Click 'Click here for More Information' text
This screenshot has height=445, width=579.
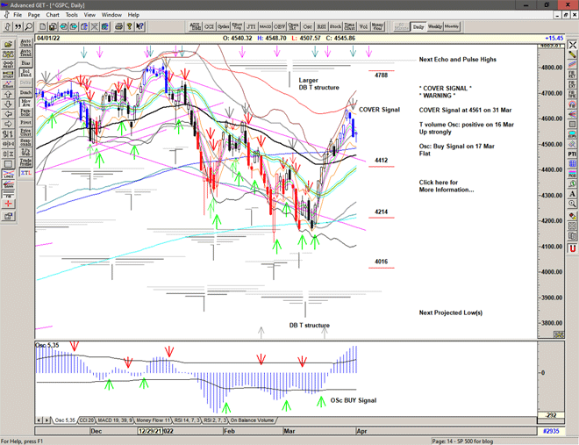(x=447, y=186)
